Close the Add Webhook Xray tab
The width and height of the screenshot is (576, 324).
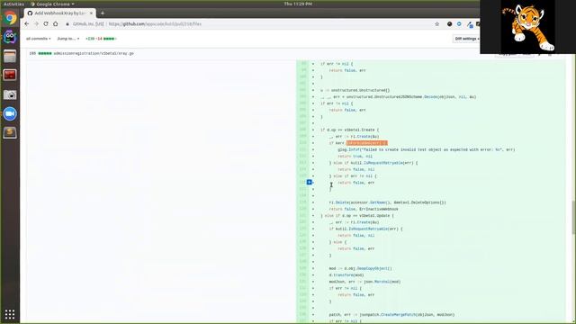coord(91,13)
